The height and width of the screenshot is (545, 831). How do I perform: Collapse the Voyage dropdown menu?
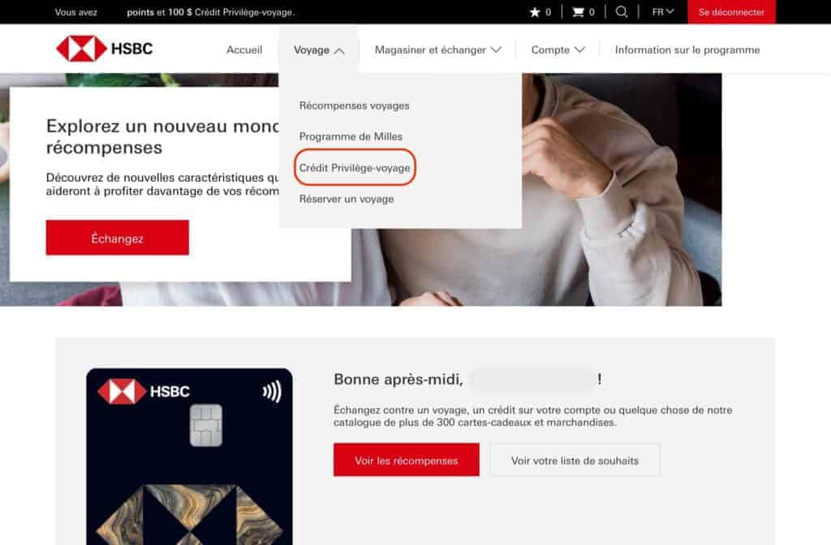click(319, 49)
